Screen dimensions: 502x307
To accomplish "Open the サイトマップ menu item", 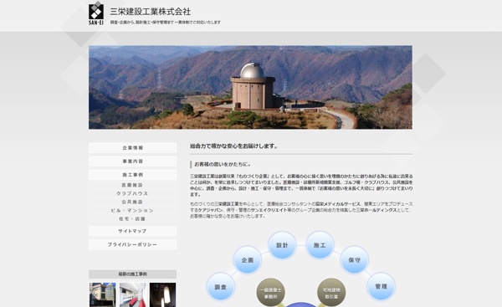I will click(x=132, y=231).
